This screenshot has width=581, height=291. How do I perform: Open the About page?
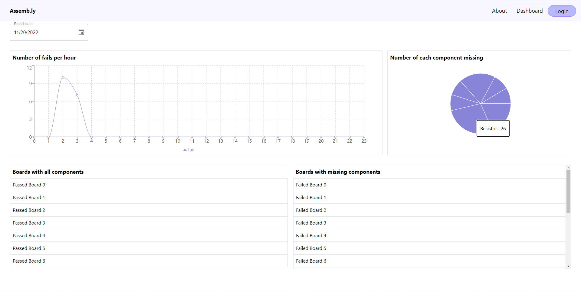(499, 11)
